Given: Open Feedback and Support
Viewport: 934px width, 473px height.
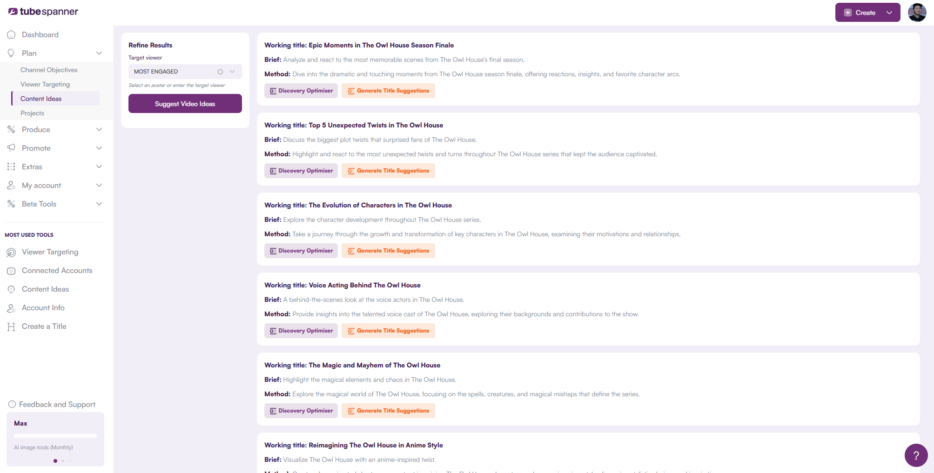Looking at the screenshot, I should click(57, 405).
